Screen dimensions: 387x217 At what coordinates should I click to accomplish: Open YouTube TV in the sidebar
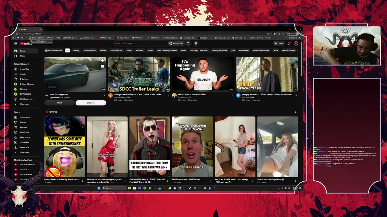click(x=25, y=169)
